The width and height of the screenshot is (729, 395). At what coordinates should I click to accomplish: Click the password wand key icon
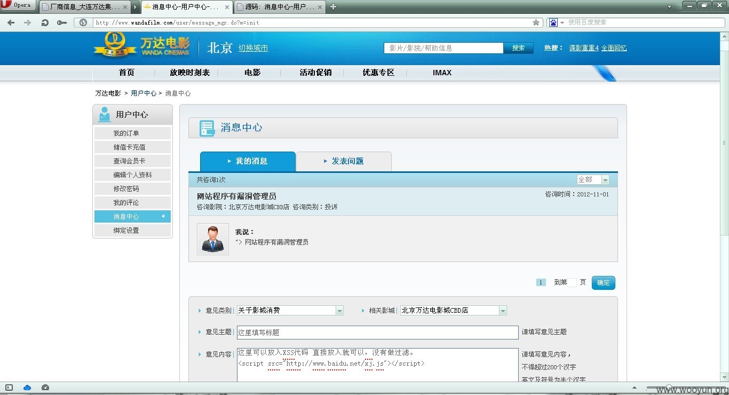[62, 22]
